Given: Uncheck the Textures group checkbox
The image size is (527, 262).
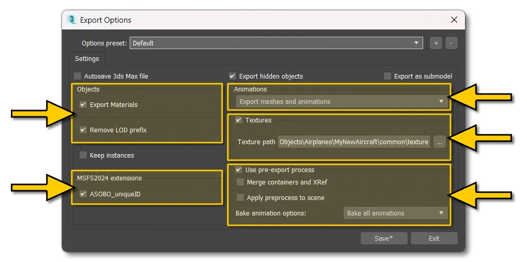Looking at the screenshot, I should tap(239, 120).
